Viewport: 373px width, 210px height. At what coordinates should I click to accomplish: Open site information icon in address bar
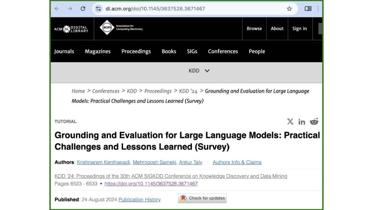pos(98,9)
